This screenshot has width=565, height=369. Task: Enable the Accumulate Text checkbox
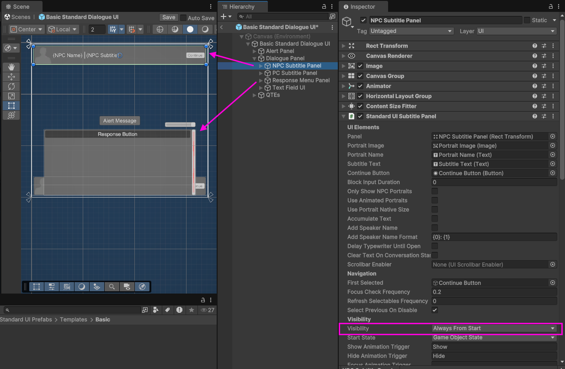pos(435,219)
